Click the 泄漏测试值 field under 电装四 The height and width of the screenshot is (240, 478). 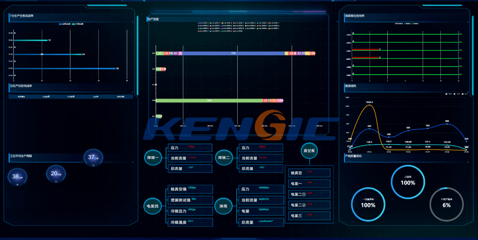[x=190, y=200]
